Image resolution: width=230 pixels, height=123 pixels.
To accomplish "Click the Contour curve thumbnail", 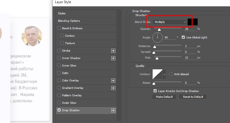I will (158, 74).
